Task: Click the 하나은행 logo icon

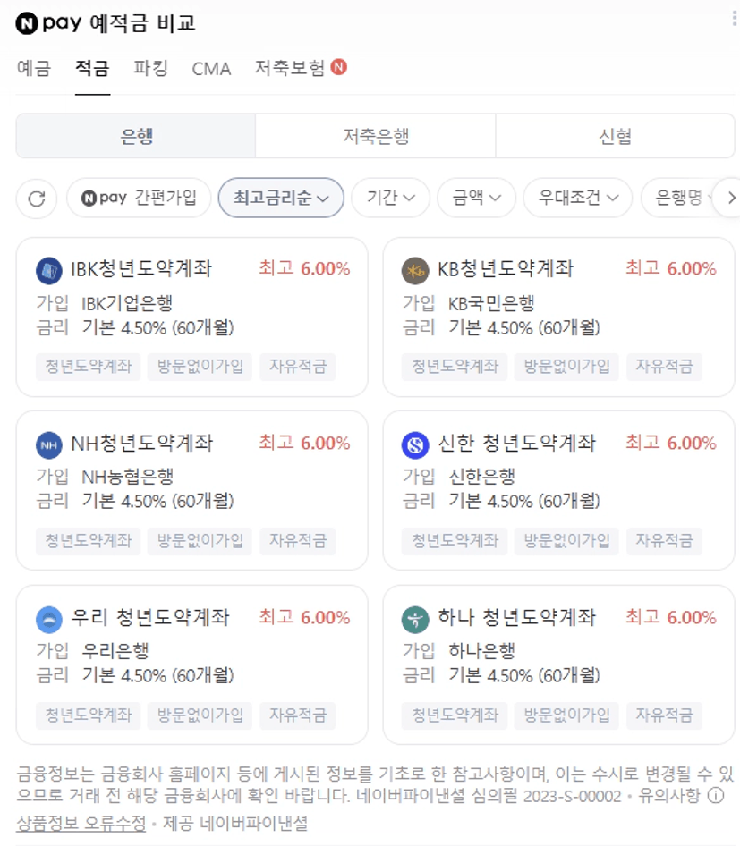Action: point(415,619)
